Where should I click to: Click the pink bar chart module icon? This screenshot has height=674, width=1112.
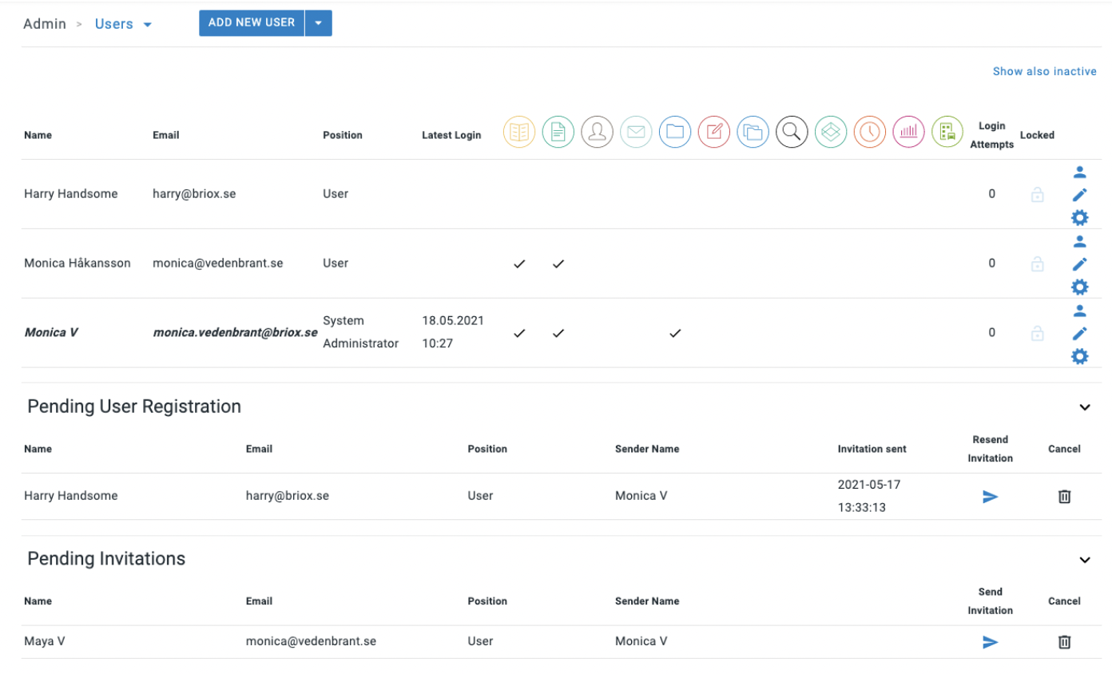[908, 132]
